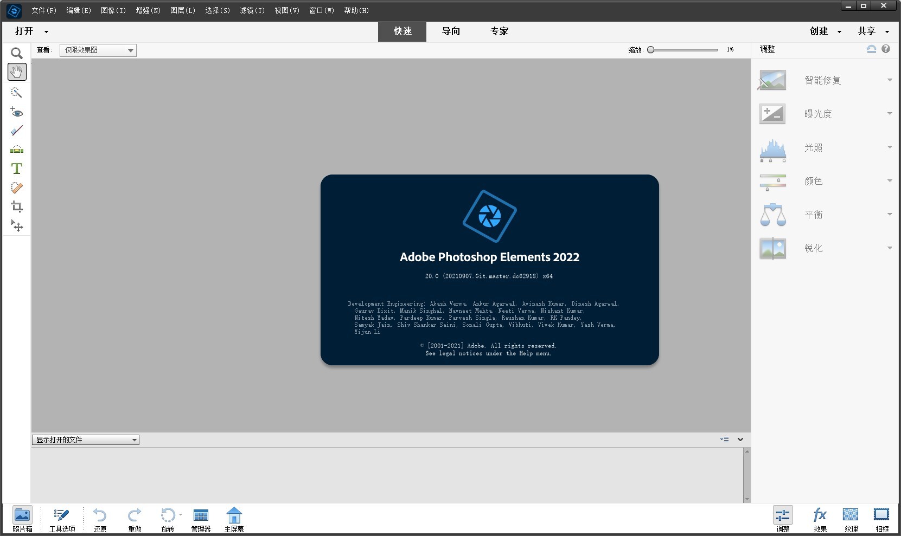Click the About splash screen to dismiss
This screenshot has height=536, width=901.
coord(489,269)
